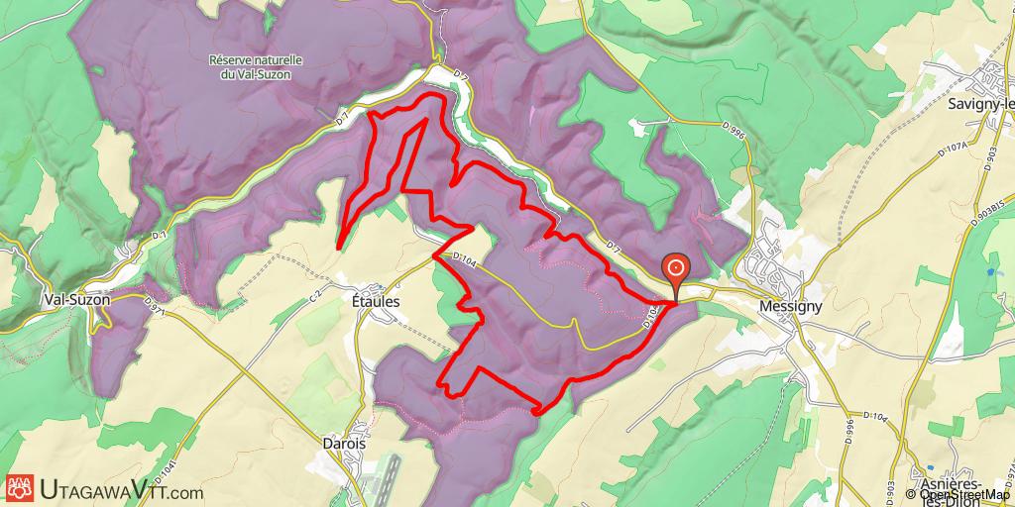Select the Messigny town label
This screenshot has height=507, width=1015.
tap(786, 306)
